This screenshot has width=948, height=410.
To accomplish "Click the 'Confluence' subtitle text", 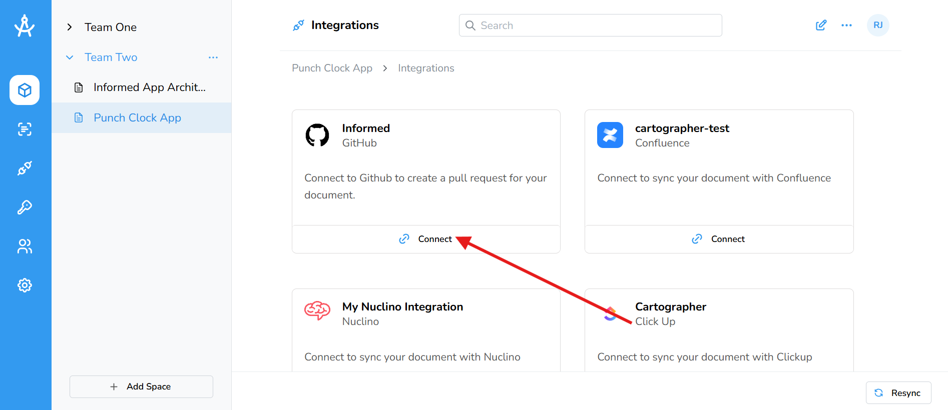I will coord(662,143).
